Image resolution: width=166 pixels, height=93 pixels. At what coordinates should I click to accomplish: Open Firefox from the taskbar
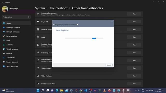click(109, 90)
